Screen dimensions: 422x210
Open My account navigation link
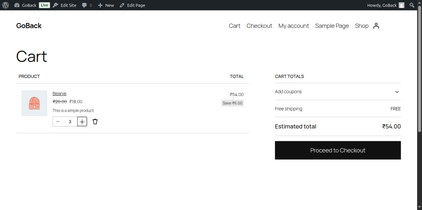(293, 26)
